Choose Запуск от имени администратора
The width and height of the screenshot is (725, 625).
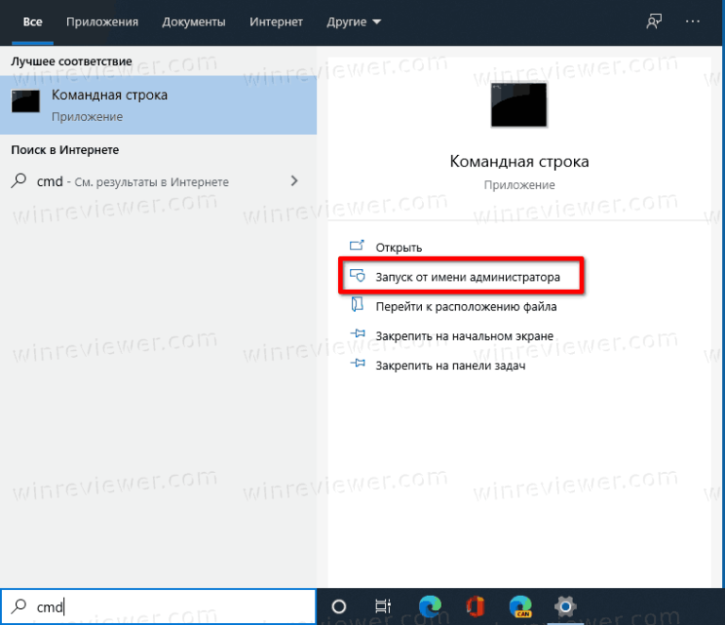tap(467, 277)
